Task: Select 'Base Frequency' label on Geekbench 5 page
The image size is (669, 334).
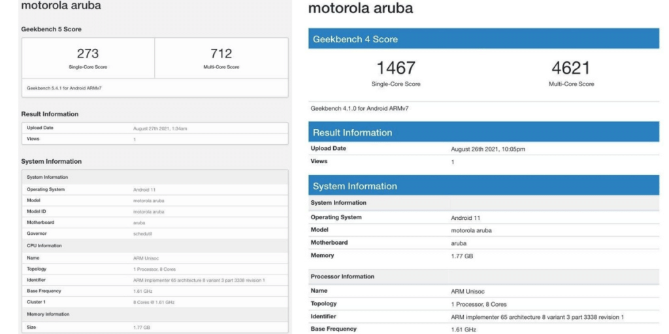Action: 44,291
